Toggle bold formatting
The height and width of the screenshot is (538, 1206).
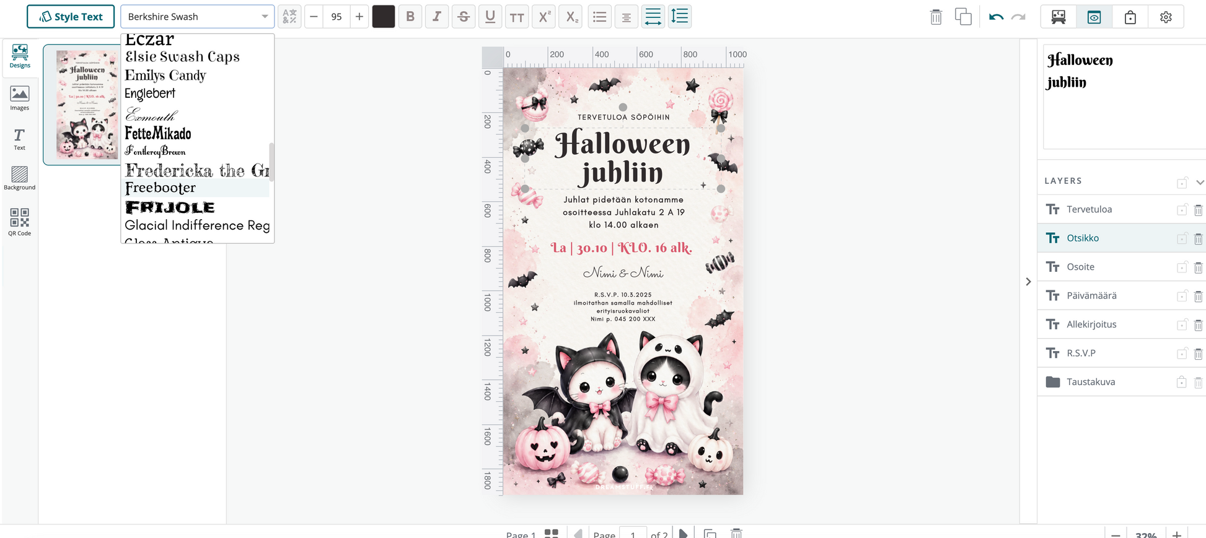[410, 17]
